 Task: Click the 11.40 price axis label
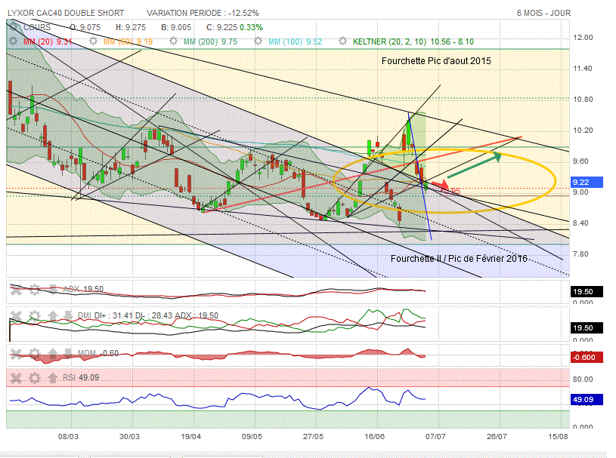tap(583, 69)
